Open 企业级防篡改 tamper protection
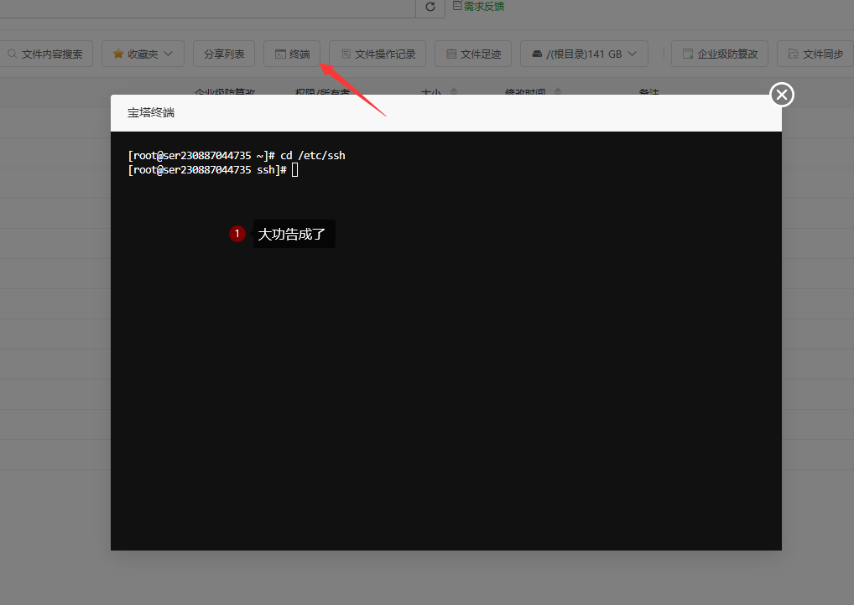 [720, 54]
